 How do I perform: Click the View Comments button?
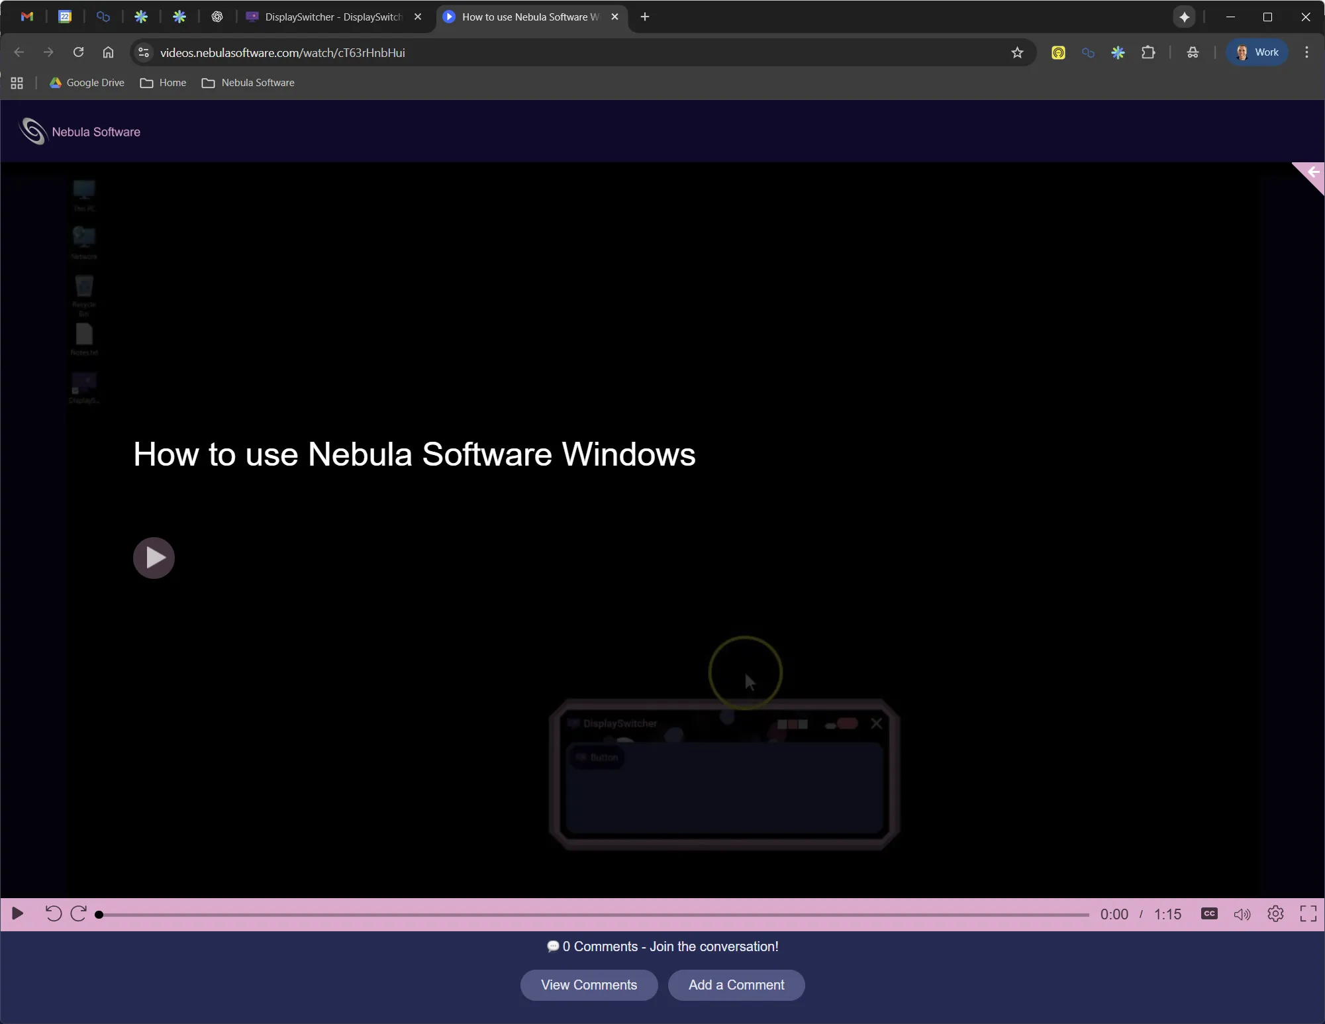point(589,985)
